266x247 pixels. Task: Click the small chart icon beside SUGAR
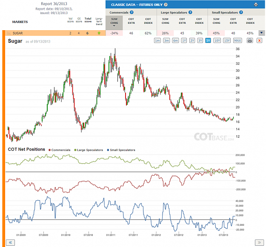(9, 33)
